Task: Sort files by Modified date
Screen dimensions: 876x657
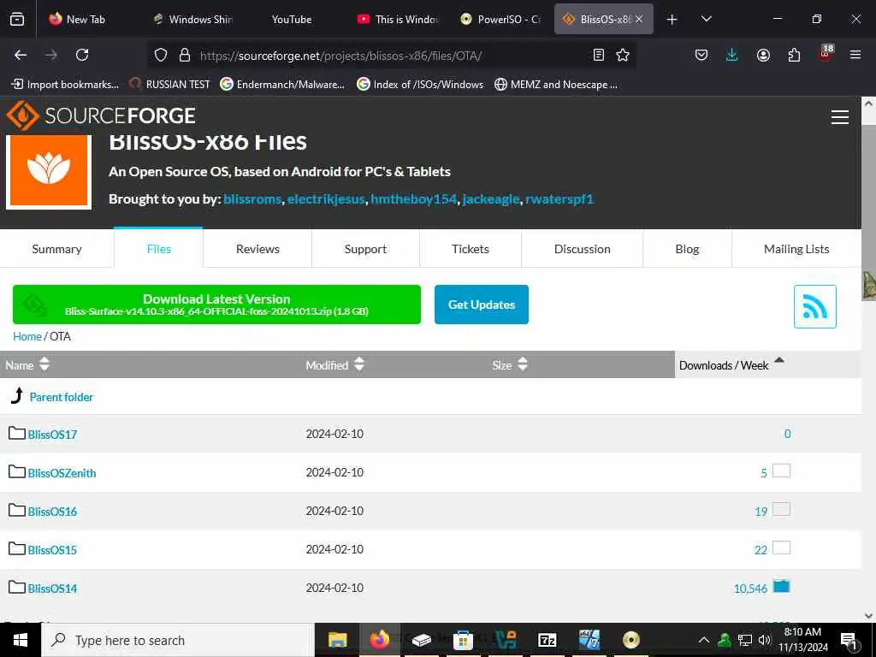Action: (x=334, y=364)
